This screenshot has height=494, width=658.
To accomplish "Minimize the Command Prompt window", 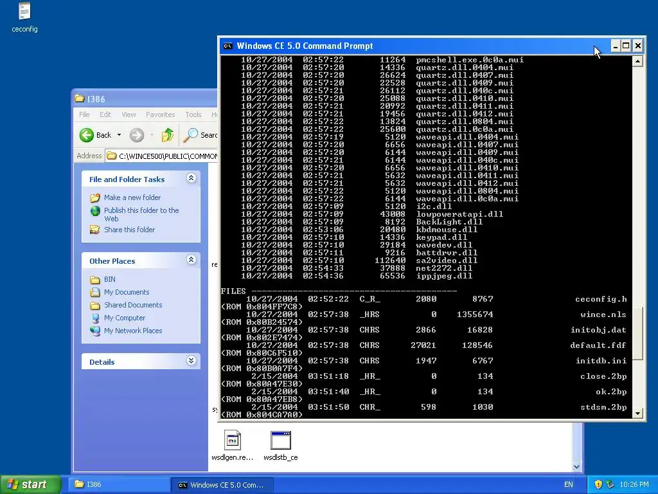I will [615, 46].
